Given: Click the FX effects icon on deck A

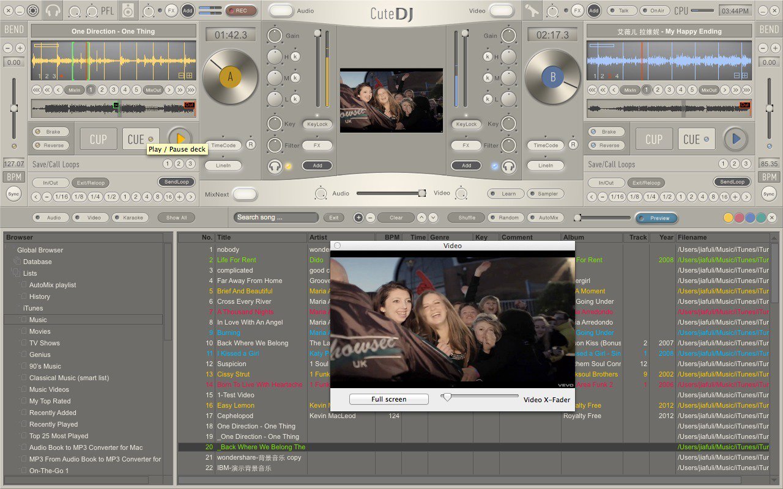Looking at the screenshot, I should (172, 10).
